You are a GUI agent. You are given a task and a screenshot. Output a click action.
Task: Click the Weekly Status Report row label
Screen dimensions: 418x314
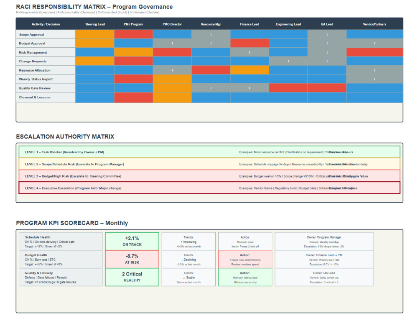pyautogui.click(x=46, y=79)
